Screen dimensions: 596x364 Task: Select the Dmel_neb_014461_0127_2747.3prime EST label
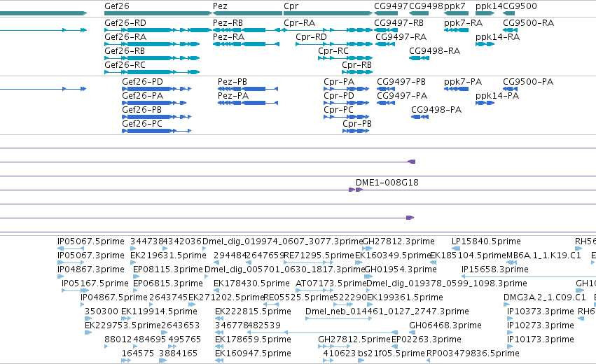[x=387, y=312]
